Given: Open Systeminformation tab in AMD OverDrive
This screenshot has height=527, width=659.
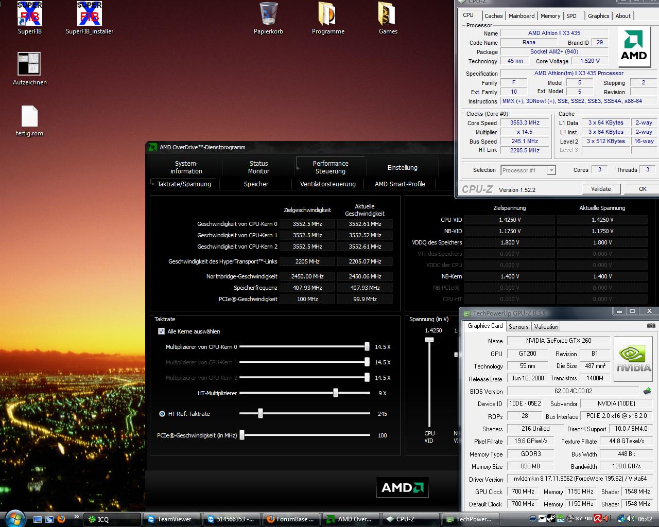Looking at the screenshot, I should click(x=186, y=167).
